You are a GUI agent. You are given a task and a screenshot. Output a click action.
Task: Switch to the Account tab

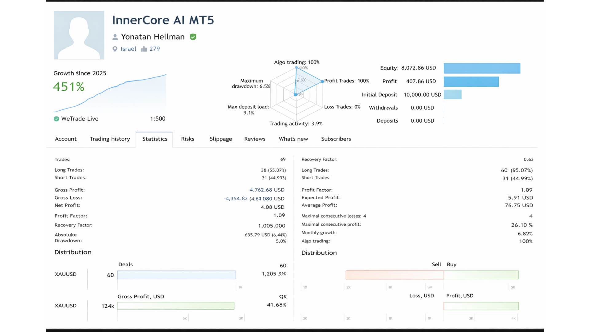pos(65,139)
